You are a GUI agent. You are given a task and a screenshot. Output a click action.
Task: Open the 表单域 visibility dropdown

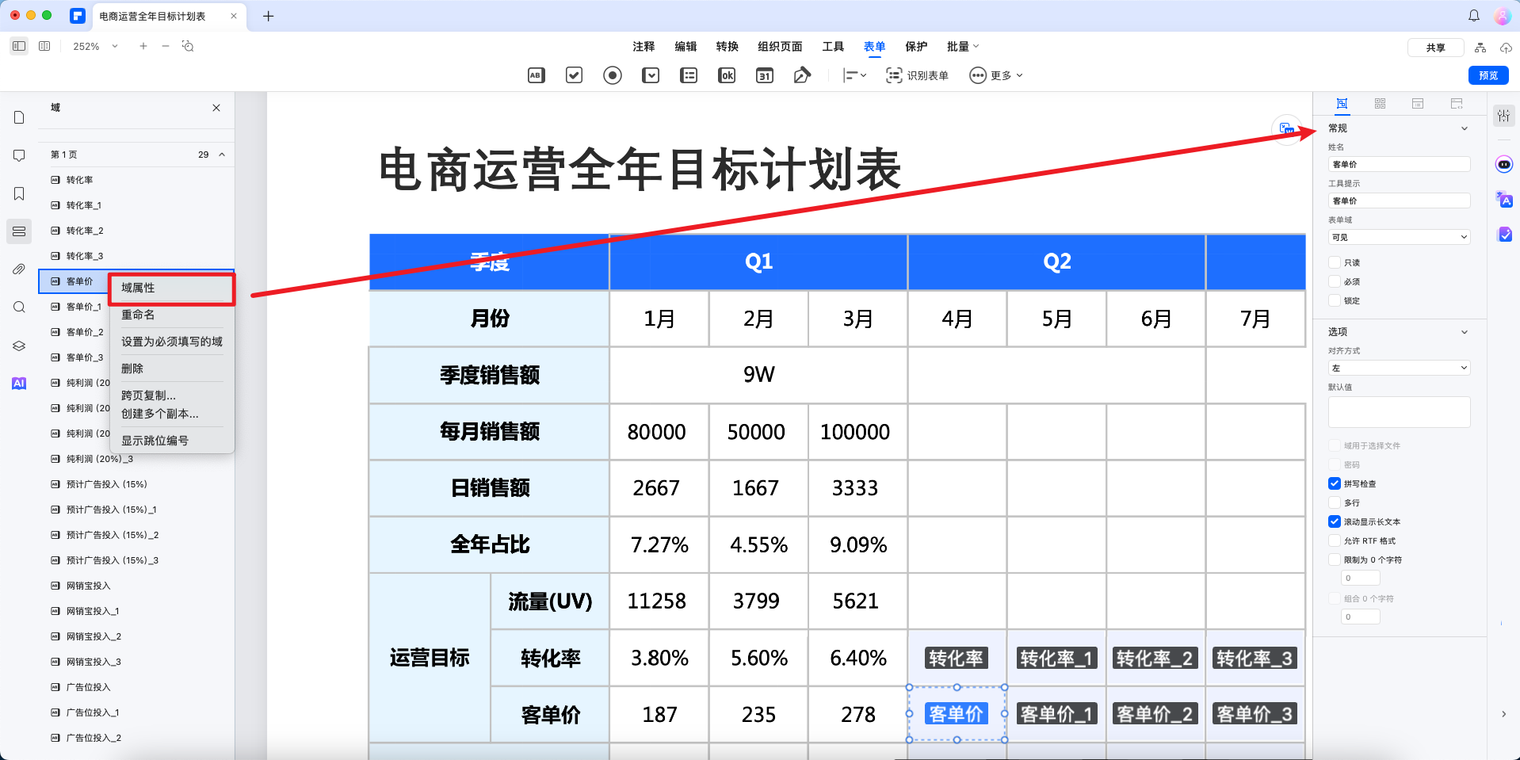[1399, 237]
